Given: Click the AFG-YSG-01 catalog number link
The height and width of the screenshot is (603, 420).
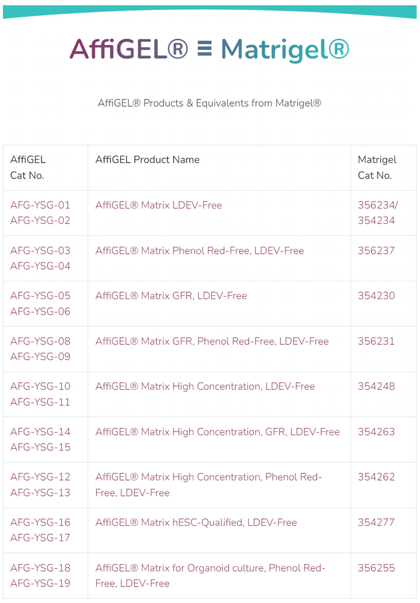Looking at the screenshot, I should (x=41, y=205).
